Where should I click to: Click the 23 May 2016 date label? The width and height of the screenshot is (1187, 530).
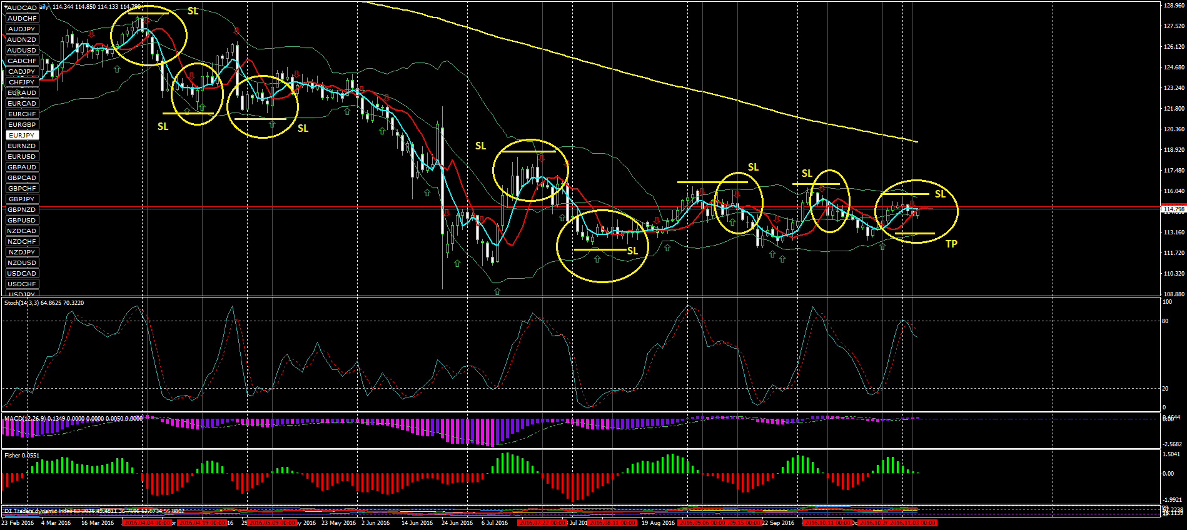[x=338, y=523]
